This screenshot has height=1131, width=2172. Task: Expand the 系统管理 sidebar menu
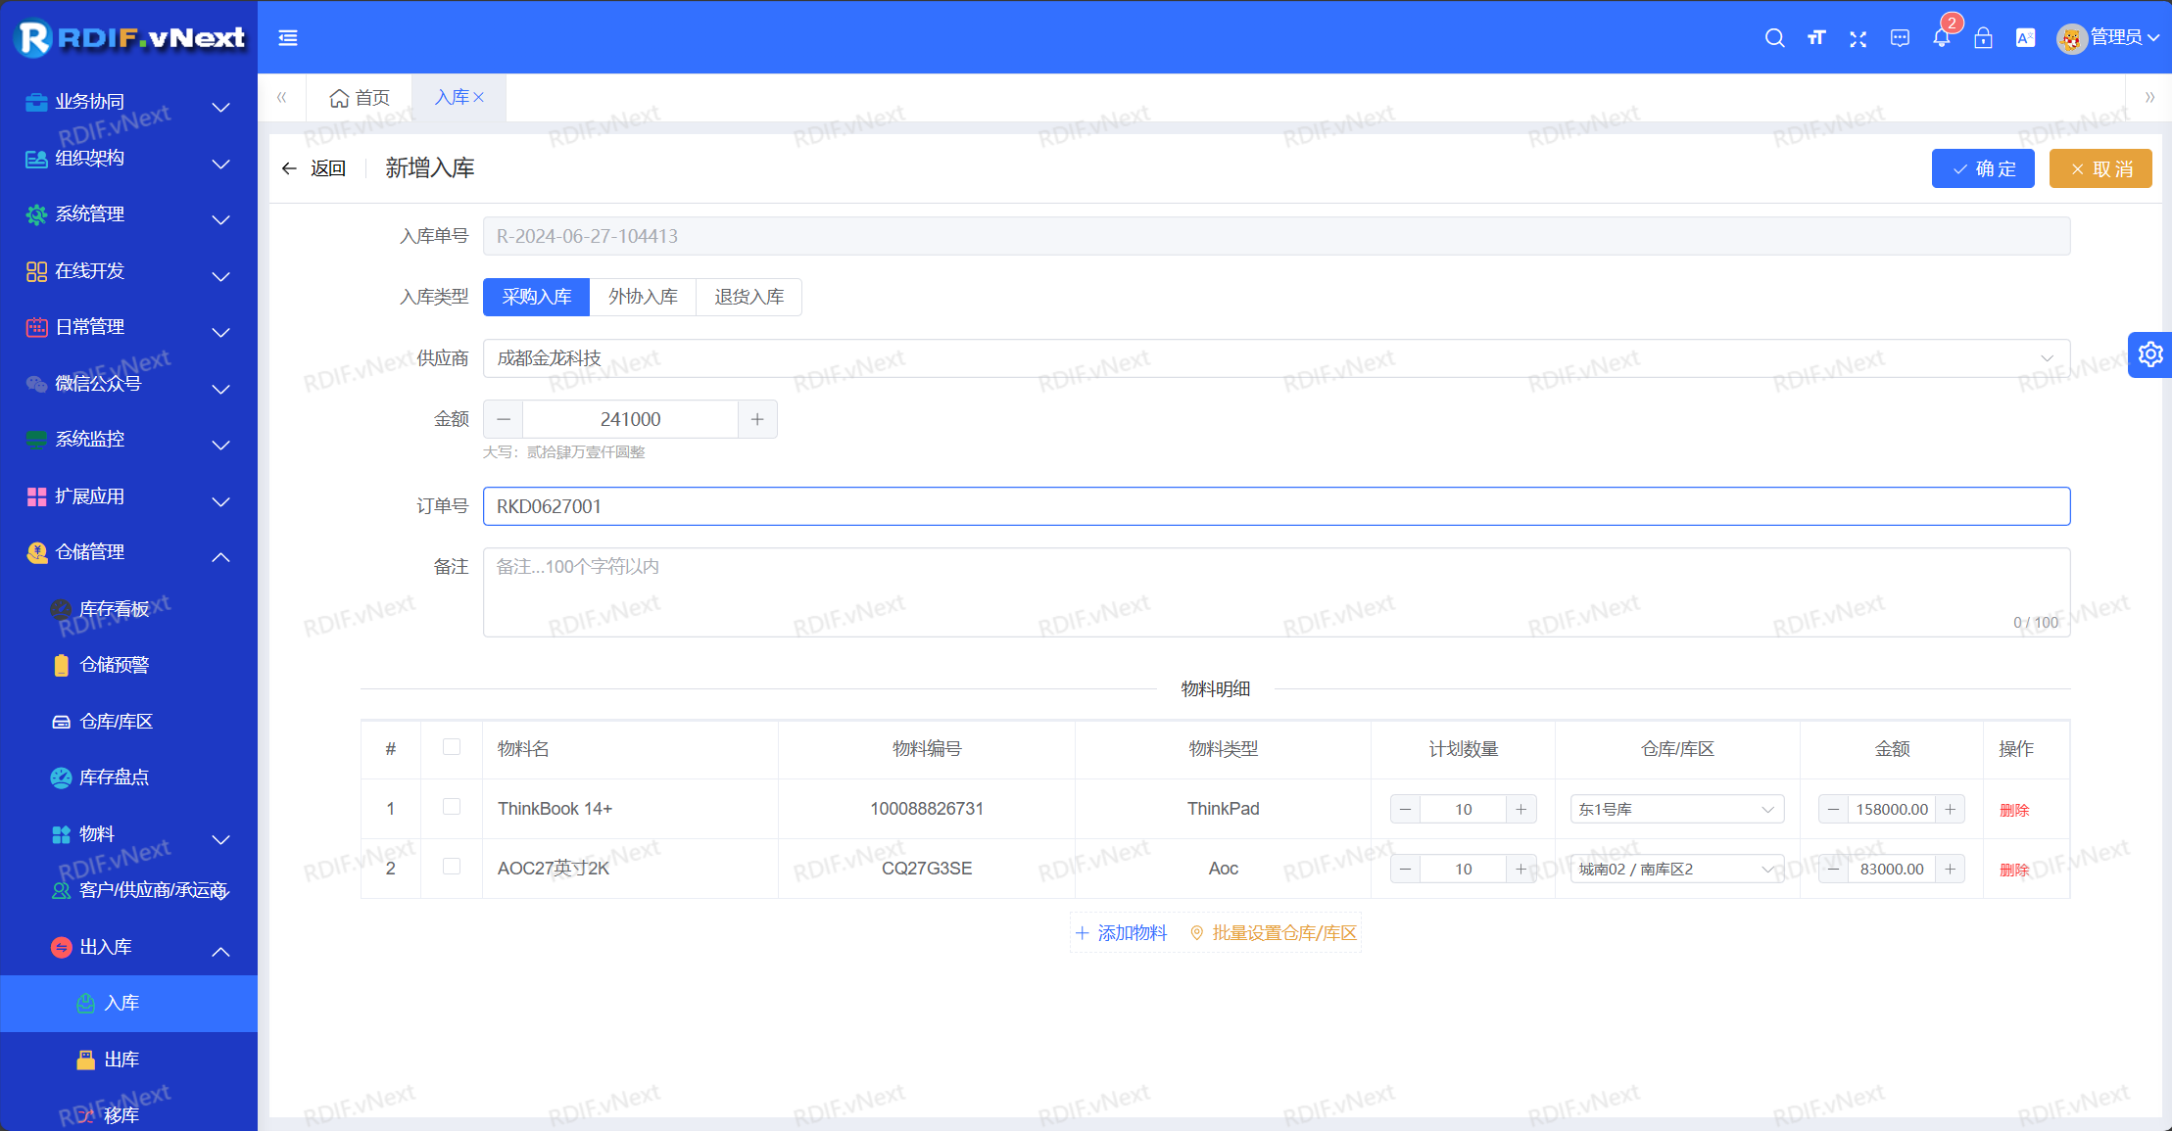128,214
